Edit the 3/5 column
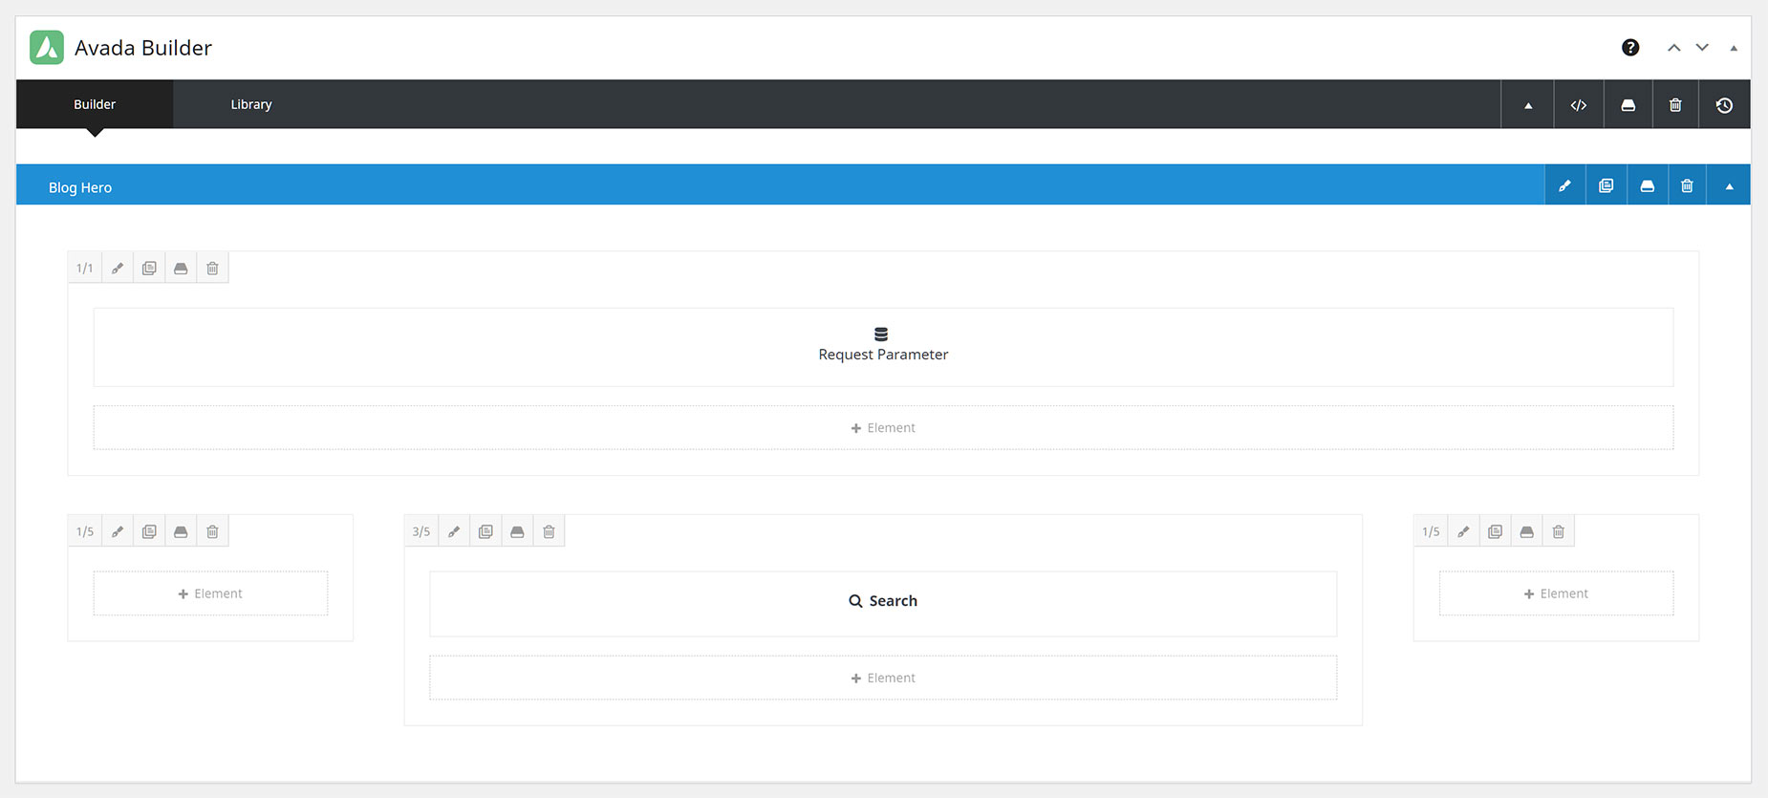The width and height of the screenshot is (1768, 798). click(454, 531)
